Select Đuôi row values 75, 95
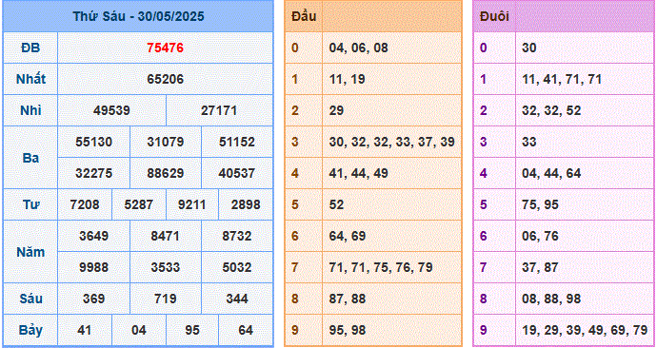The width and height of the screenshot is (657, 348). coord(540,204)
